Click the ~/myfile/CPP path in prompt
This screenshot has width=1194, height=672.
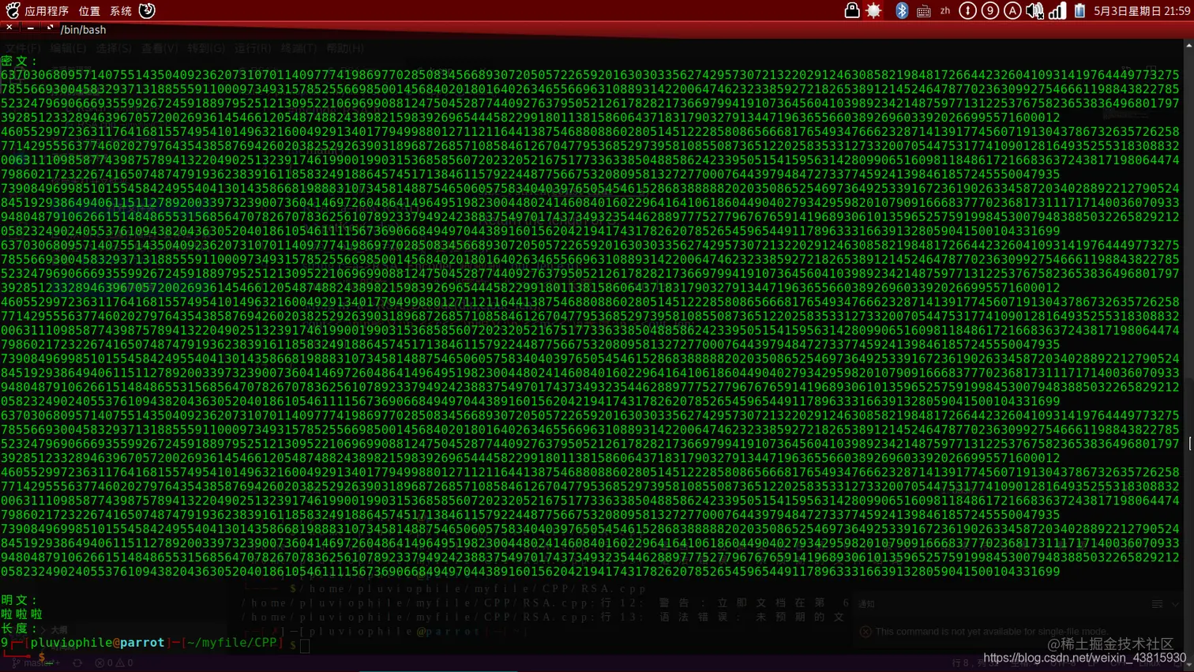tap(232, 643)
